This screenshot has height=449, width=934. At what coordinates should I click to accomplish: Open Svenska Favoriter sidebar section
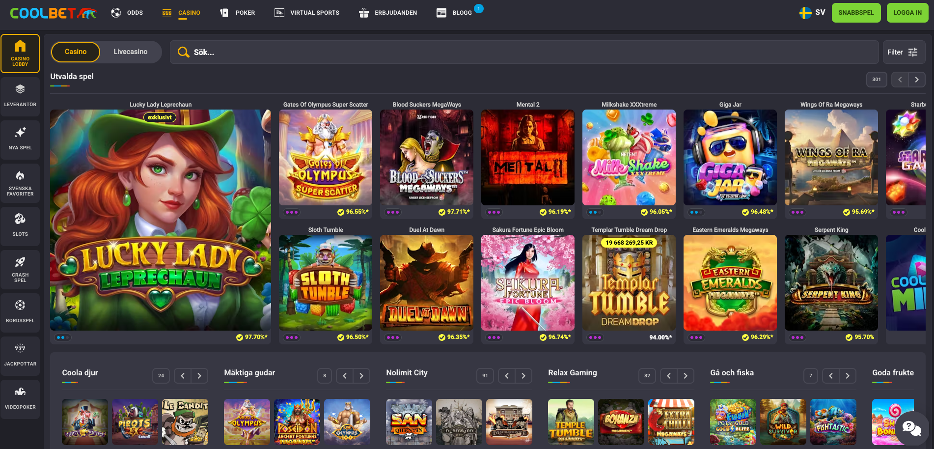[x=20, y=183]
